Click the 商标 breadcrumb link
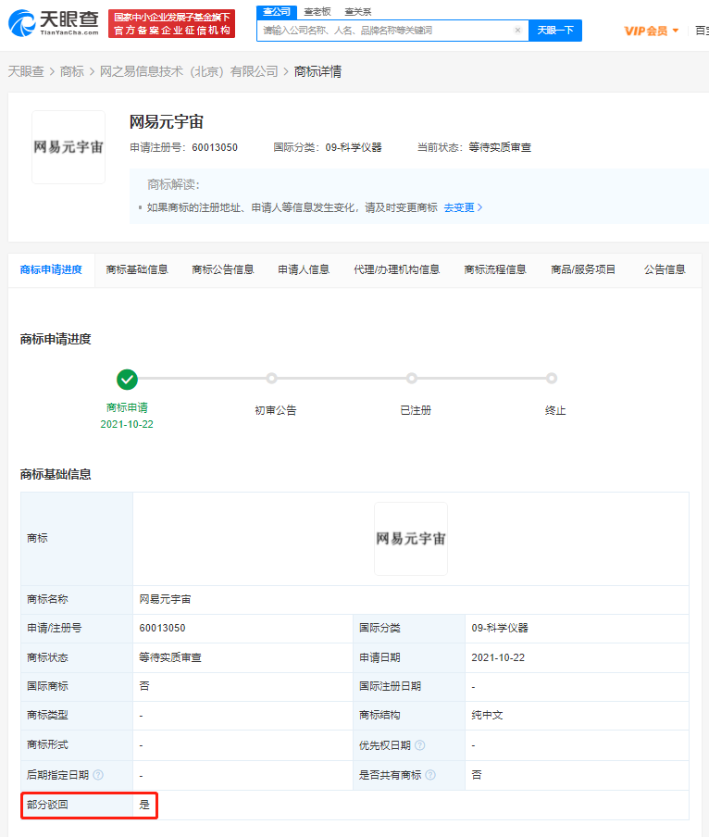 pos(72,71)
